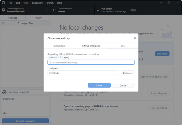Click the Current repository computer icon
This screenshot has width=182, height=125.
click(4, 10)
